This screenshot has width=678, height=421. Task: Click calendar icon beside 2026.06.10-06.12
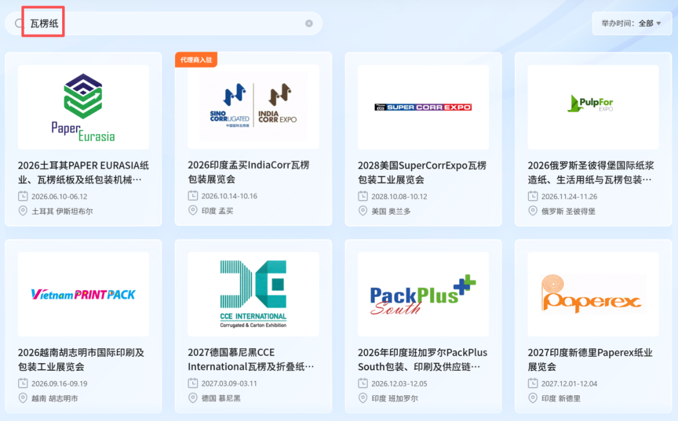tap(23, 196)
